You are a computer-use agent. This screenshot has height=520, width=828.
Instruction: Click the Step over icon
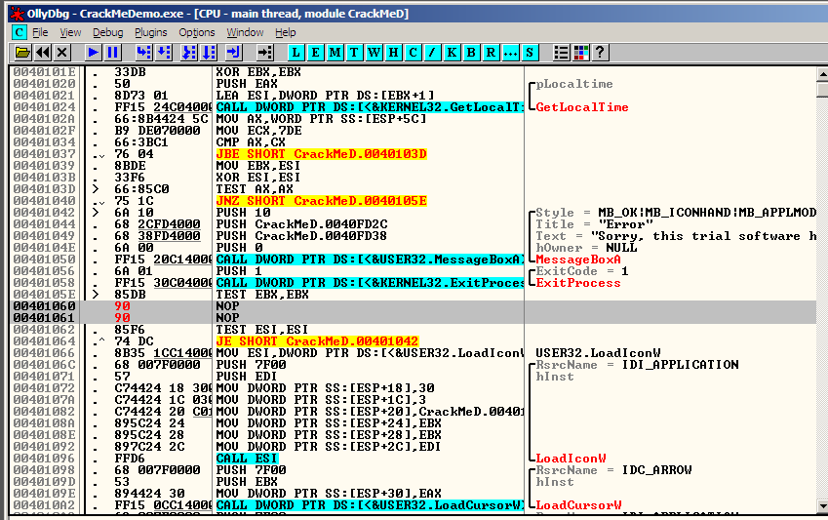(163, 52)
